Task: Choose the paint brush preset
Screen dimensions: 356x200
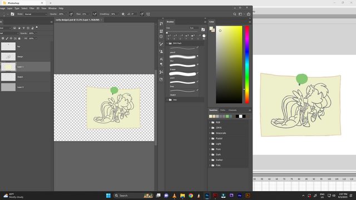Action: (184, 76)
